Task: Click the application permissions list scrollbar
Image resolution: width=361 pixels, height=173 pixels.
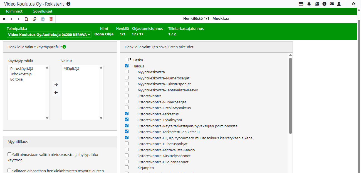Action: click(x=290, y=95)
